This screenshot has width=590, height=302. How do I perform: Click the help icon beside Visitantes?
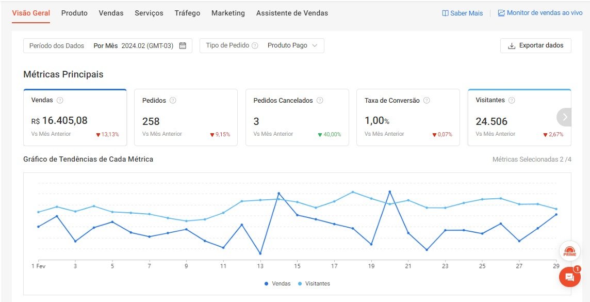tap(512, 100)
